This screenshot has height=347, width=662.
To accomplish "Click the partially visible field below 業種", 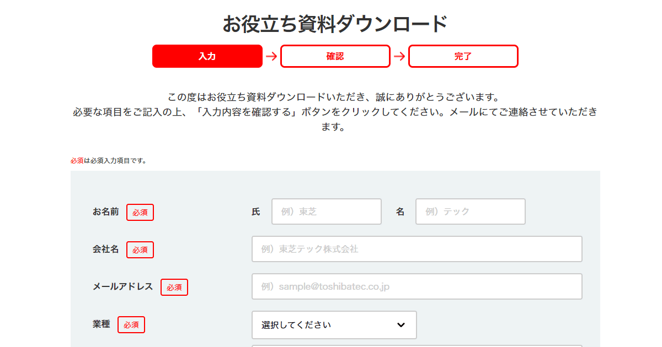I will [417, 345].
